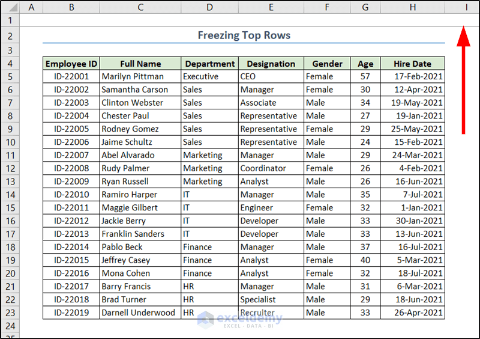Click the Darnell Underwood name cell
Screen dimensions: 480x339
tap(140, 313)
